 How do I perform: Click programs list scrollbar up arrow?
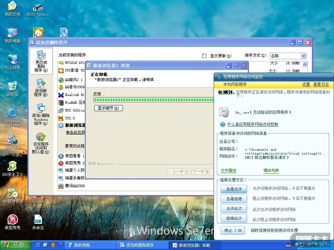point(305,64)
